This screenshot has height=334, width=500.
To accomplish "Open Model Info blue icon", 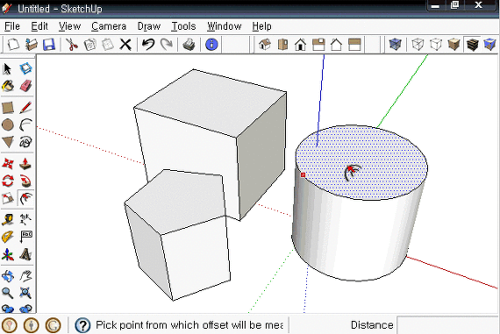I will pos(211,45).
